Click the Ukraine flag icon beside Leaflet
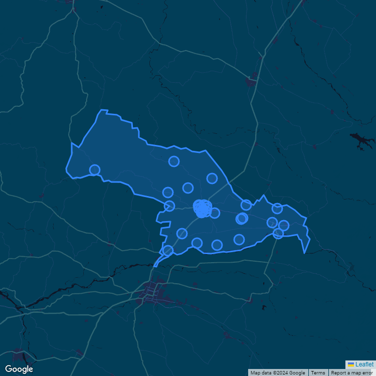 [351, 364]
